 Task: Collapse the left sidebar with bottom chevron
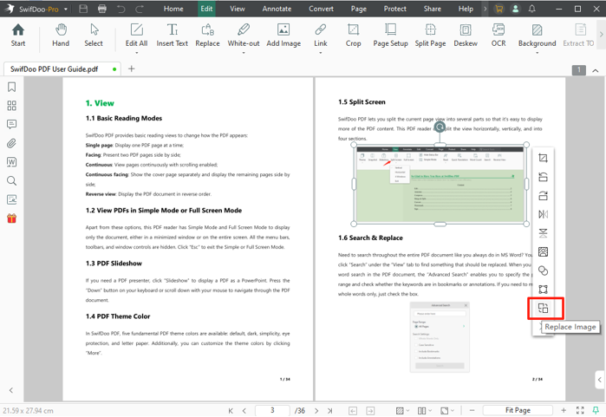[10, 390]
